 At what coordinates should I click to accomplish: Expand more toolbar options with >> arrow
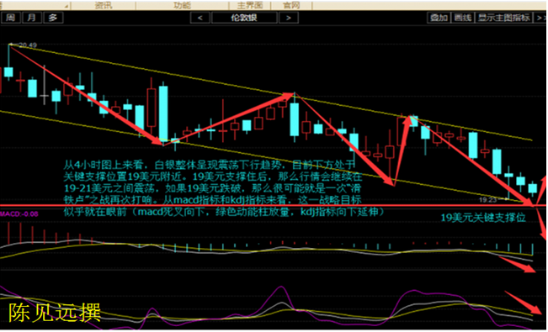pos(540,18)
